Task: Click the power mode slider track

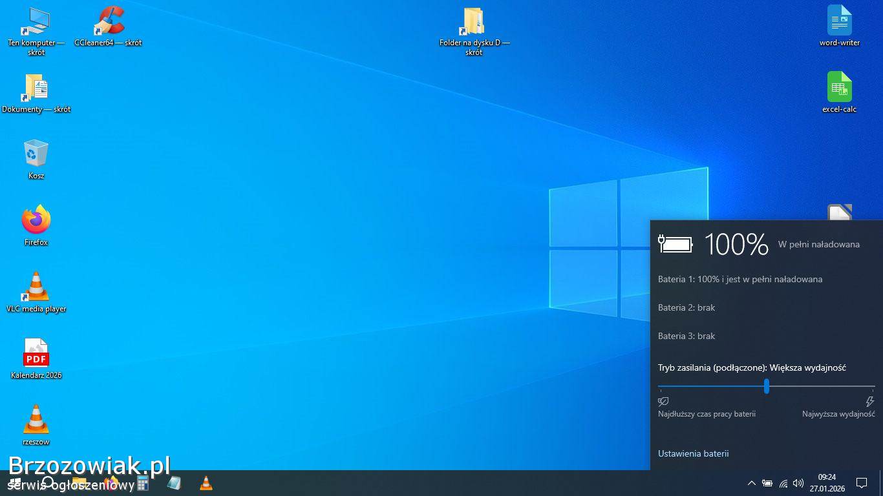Action: (821, 386)
